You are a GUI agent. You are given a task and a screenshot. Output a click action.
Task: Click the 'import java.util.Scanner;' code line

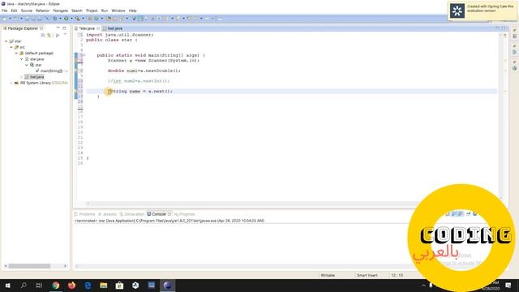point(120,35)
